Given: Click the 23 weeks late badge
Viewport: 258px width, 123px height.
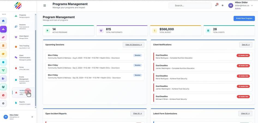Looking at the screenshot, I should coord(243,56).
